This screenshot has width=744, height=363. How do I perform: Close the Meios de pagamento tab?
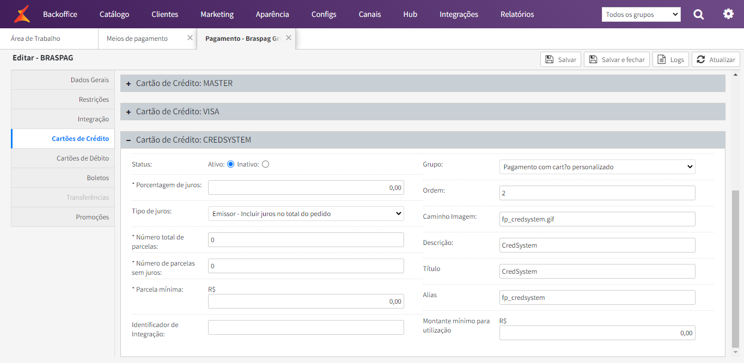[x=190, y=38]
